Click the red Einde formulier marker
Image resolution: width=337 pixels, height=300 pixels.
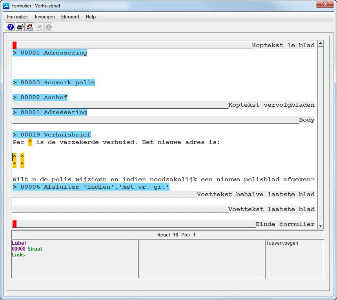15,224
